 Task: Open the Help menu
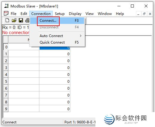pyautogui.click(x=120, y=14)
